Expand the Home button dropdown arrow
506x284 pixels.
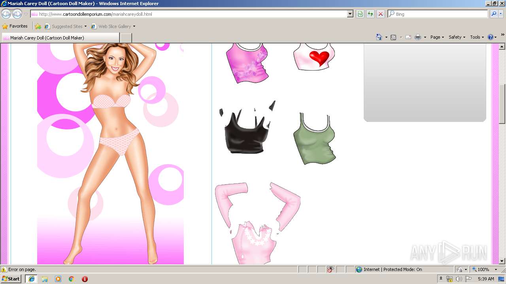386,37
